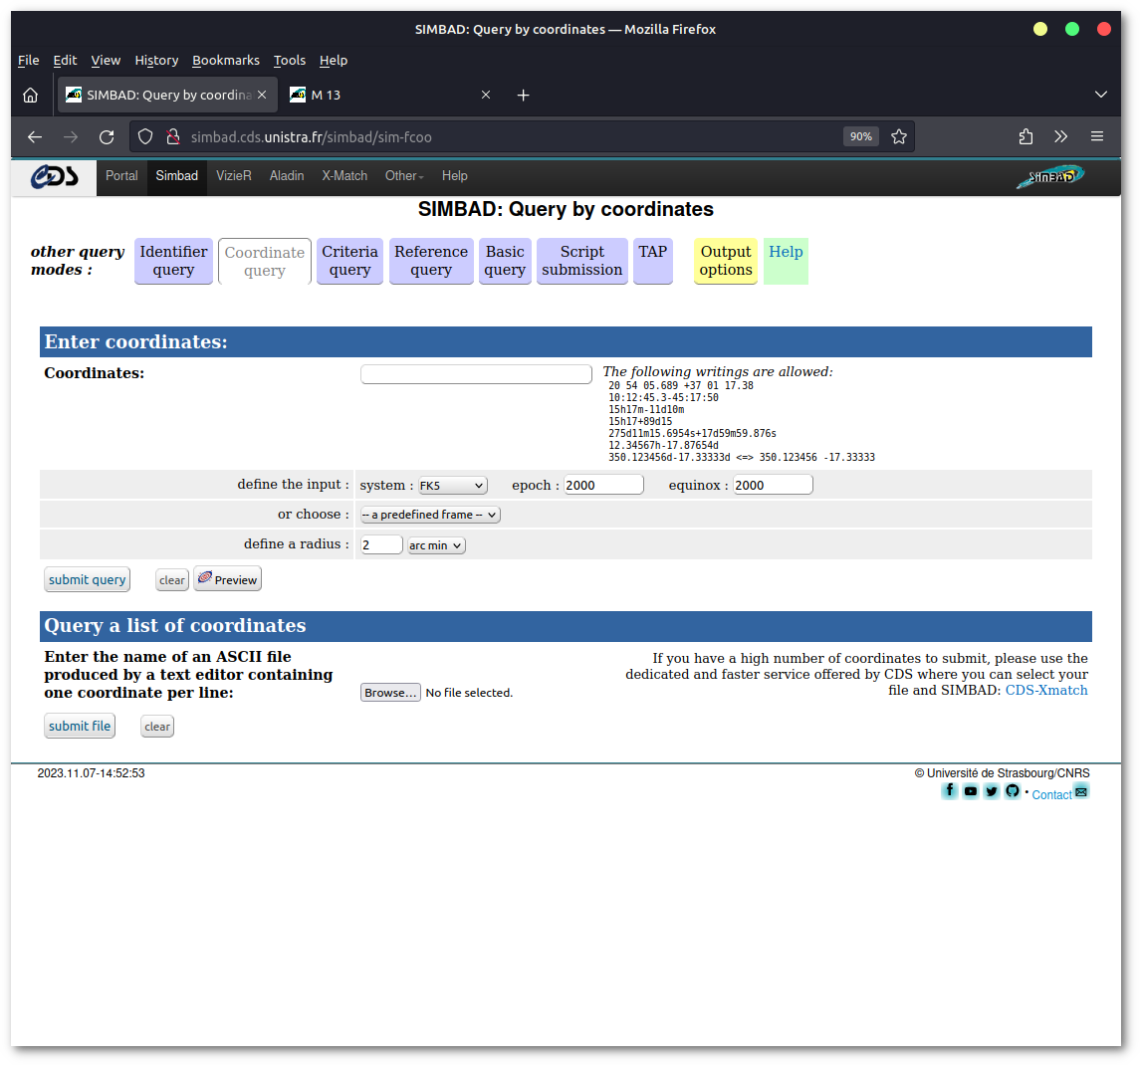Focus the Coordinates input field
The width and height of the screenshot is (1140, 1065).
[476, 374]
